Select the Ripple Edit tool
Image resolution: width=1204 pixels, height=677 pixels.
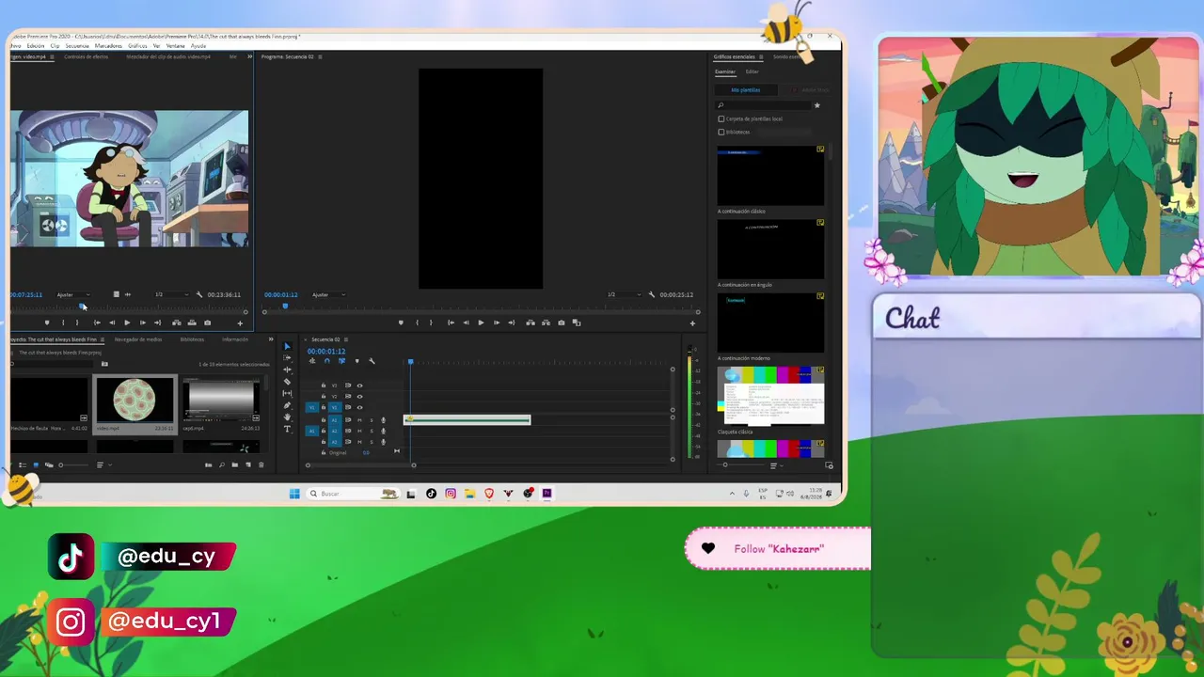pyautogui.click(x=288, y=370)
